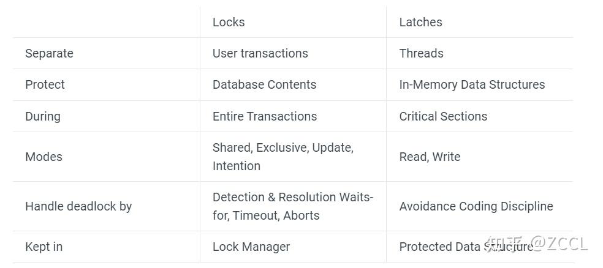Click the In-Memory Data Structures cell
The image size is (603, 268).
472,84
